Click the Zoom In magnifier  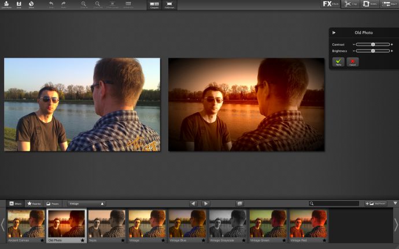coord(83,4)
